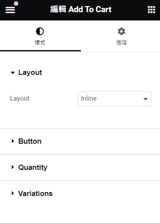Expand the Button section arrow
The height and width of the screenshot is (223, 160).
[x=13, y=141]
